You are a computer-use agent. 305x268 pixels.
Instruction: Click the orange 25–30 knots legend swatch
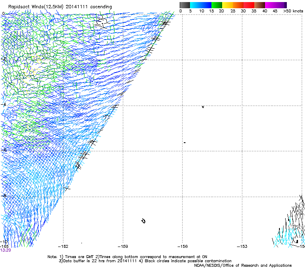click(x=238, y=5)
